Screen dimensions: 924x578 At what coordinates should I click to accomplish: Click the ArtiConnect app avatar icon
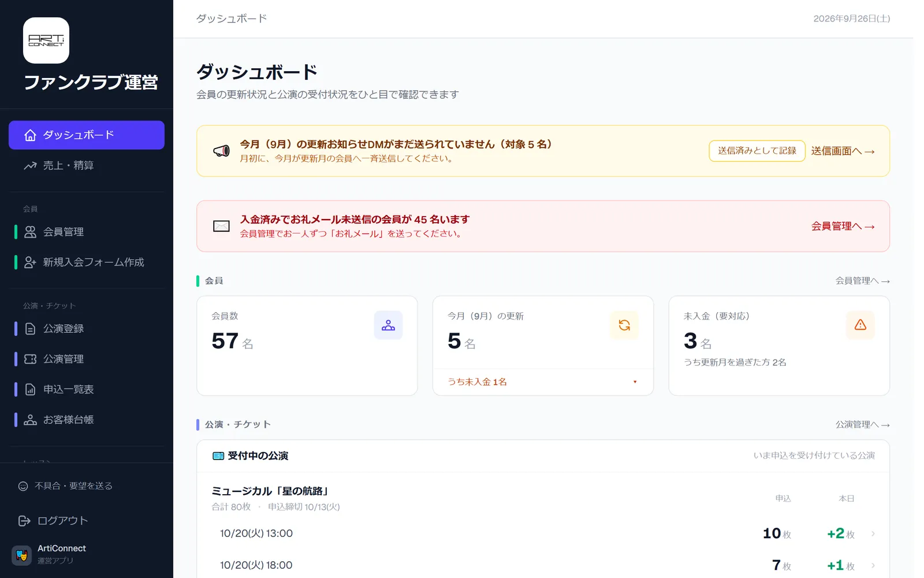22,555
